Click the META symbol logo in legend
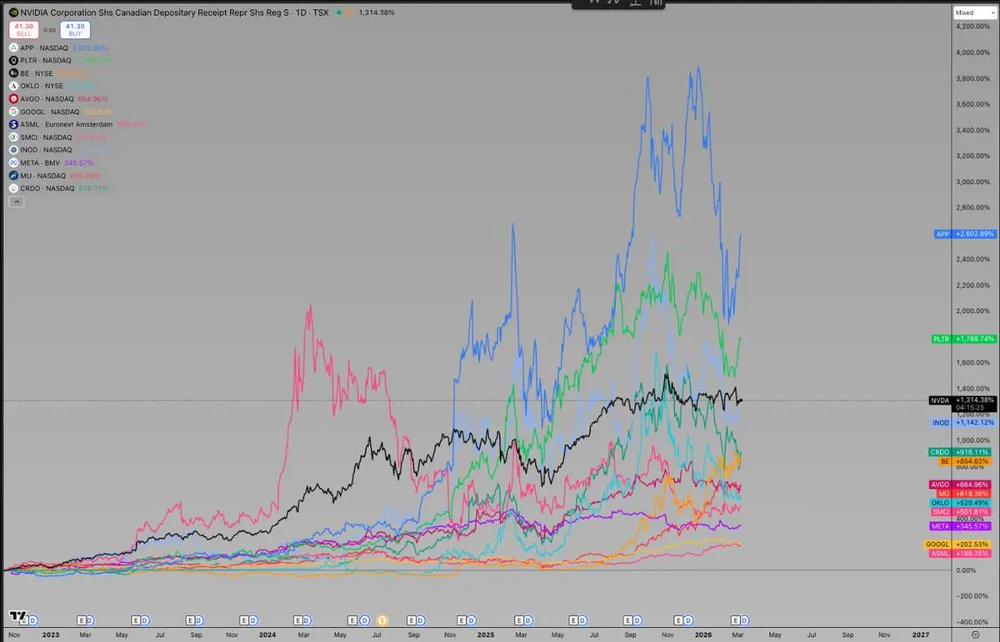Image resolution: width=1000 pixels, height=642 pixels. click(x=13, y=162)
